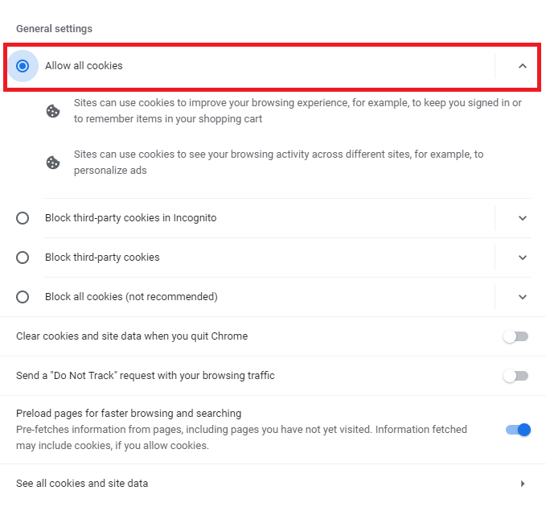This screenshot has width=546, height=507.
Task: Collapse the Allow all cookies section chevron
Action: coord(523,66)
